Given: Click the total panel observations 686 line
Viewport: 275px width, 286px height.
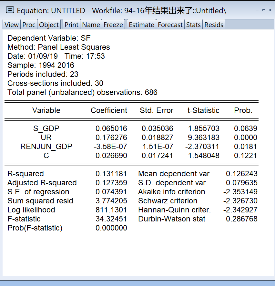Looking at the screenshot, I should click(x=82, y=92).
